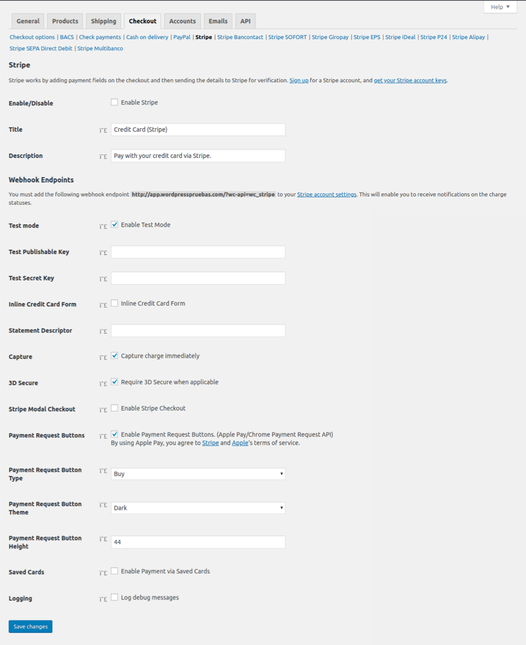Image resolution: width=526 pixels, height=645 pixels.
Task: Switch to the Shipping tab
Action: pyautogui.click(x=103, y=21)
